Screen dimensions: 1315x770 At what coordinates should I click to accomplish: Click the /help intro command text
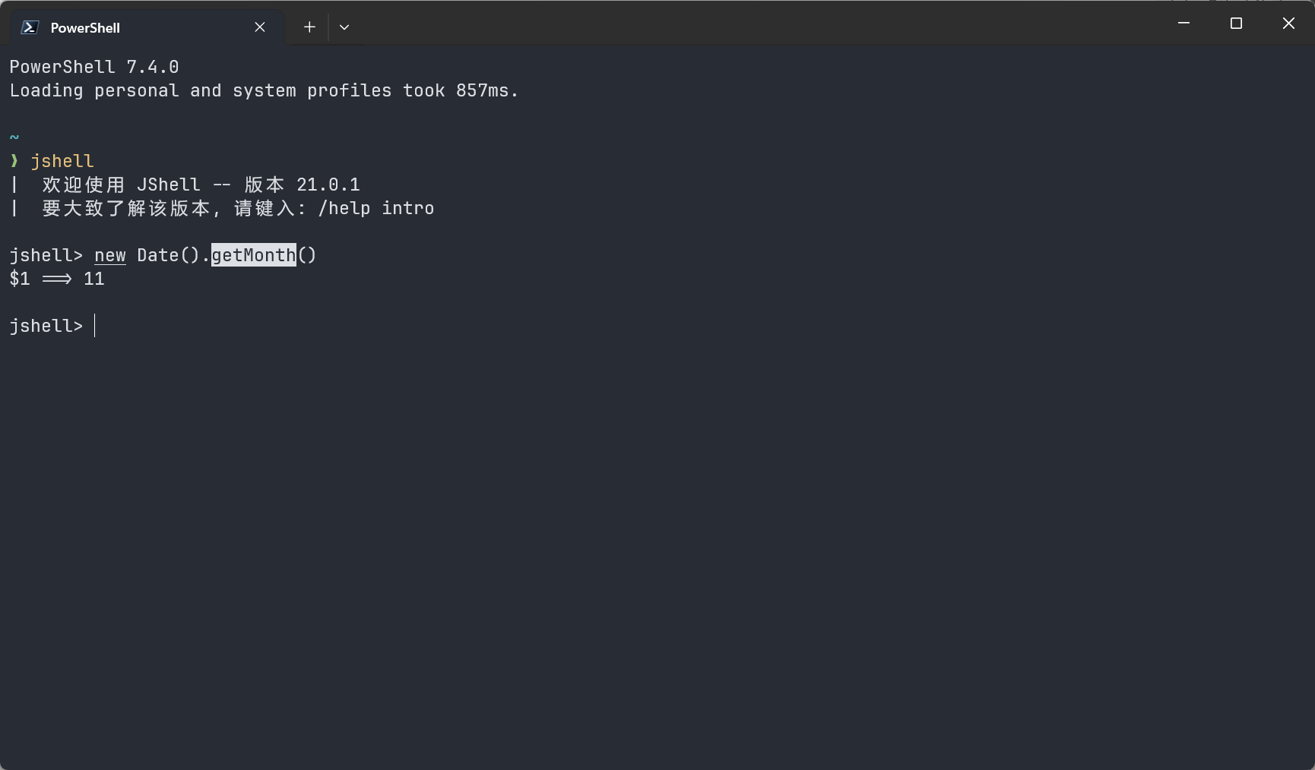[375, 208]
